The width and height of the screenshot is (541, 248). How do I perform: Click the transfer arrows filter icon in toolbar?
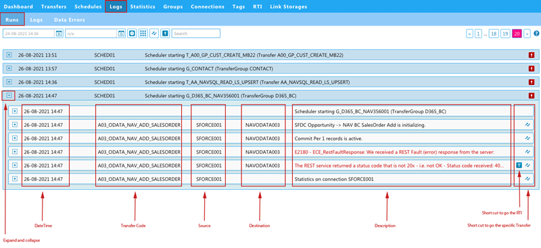point(154,34)
